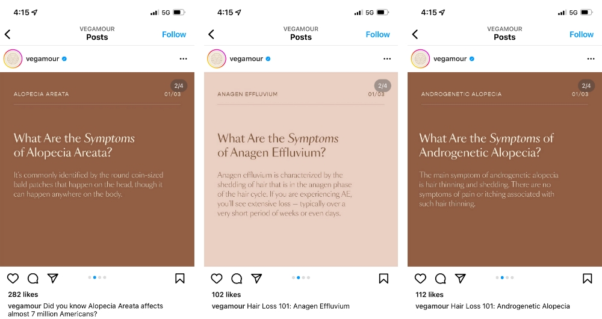Bookmark the Alopecia Areata post
This screenshot has width=602, height=319.
click(179, 278)
